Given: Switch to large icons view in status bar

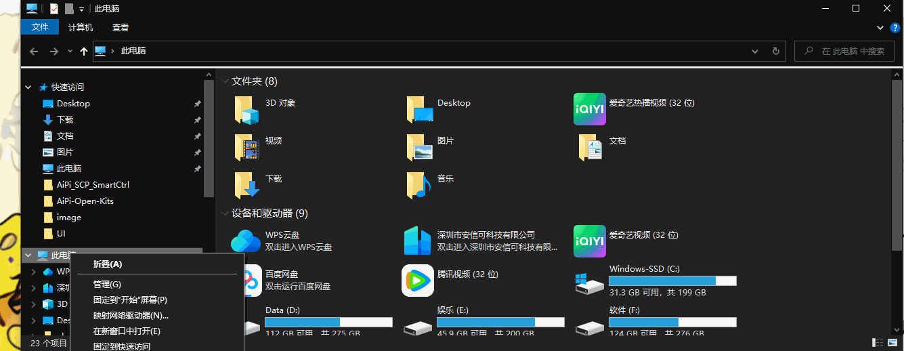Looking at the screenshot, I should [x=894, y=343].
